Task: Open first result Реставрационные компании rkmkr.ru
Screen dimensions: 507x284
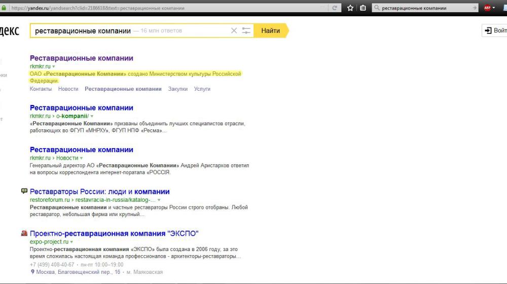Action: pyautogui.click(x=82, y=58)
